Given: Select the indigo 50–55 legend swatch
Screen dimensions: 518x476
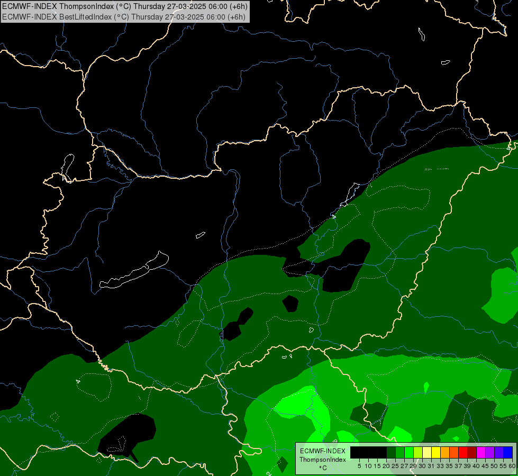Looking at the screenshot, I should click(x=499, y=452).
